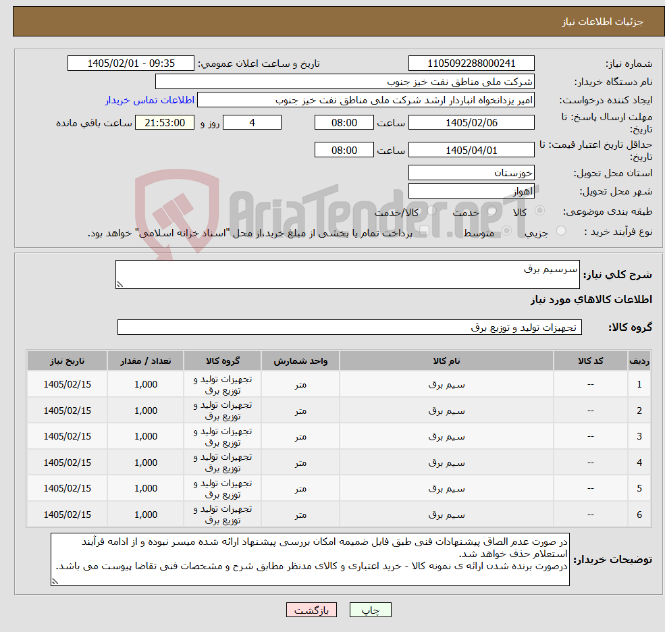
Task: Click unit متر in row 4
Action: click(x=300, y=463)
